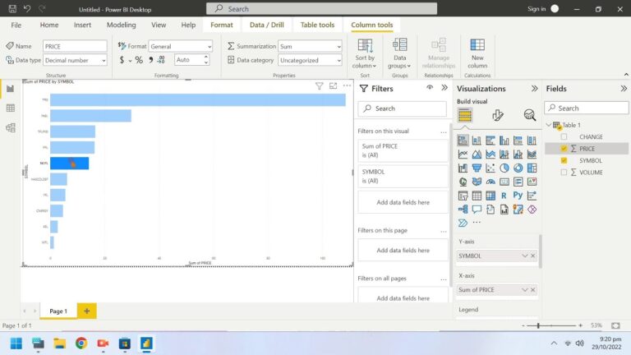The width and height of the screenshot is (631, 355).
Task: Open Analytics magnifier tab in Visualizations
Action: (530, 116)
